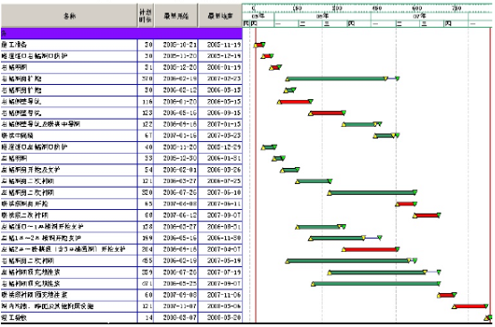Click the end date cell 2006-03-13
Viewport: 495px width, 327px height.
(x=221, y=90)
